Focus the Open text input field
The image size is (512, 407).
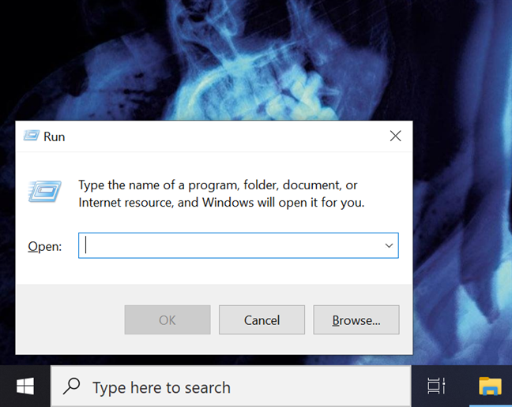click(x=230, y=245)
